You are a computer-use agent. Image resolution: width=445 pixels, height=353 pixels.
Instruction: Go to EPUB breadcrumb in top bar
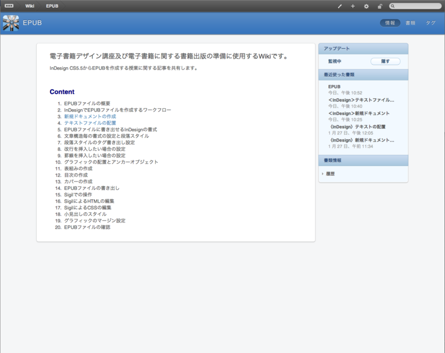(52, 6)
